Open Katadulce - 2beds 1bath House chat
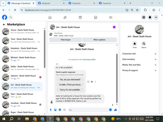This screenshot has height=122, width=163. click(x=22, y=50)
